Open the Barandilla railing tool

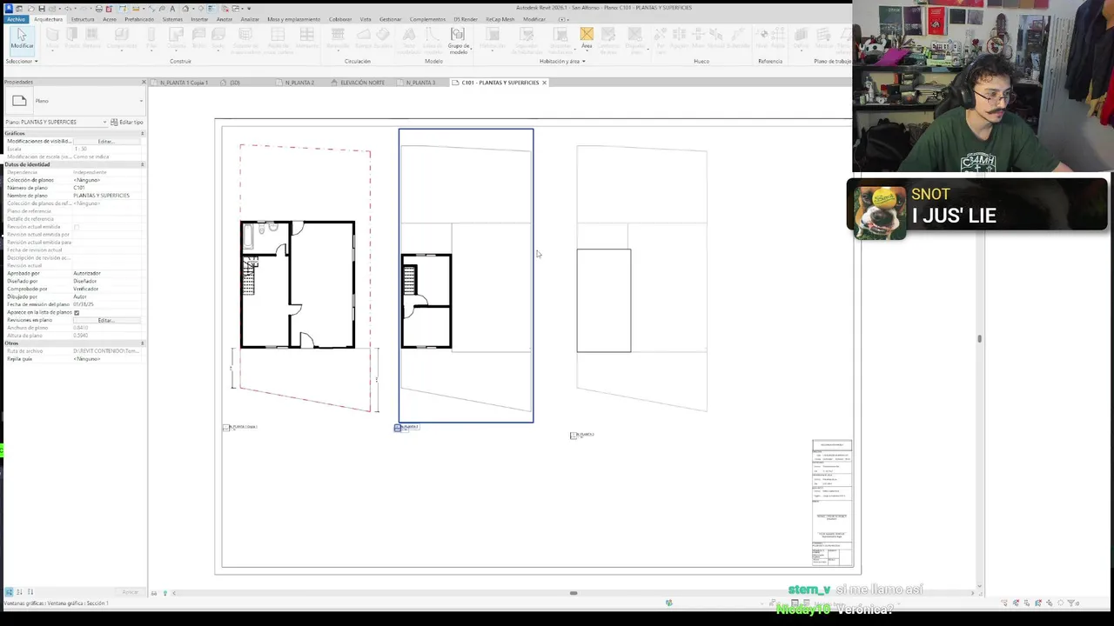(x=337, y=38)
